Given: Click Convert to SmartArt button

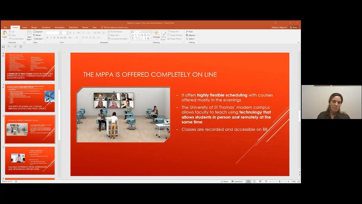Looking at the screenshot, I should [117, 39].
